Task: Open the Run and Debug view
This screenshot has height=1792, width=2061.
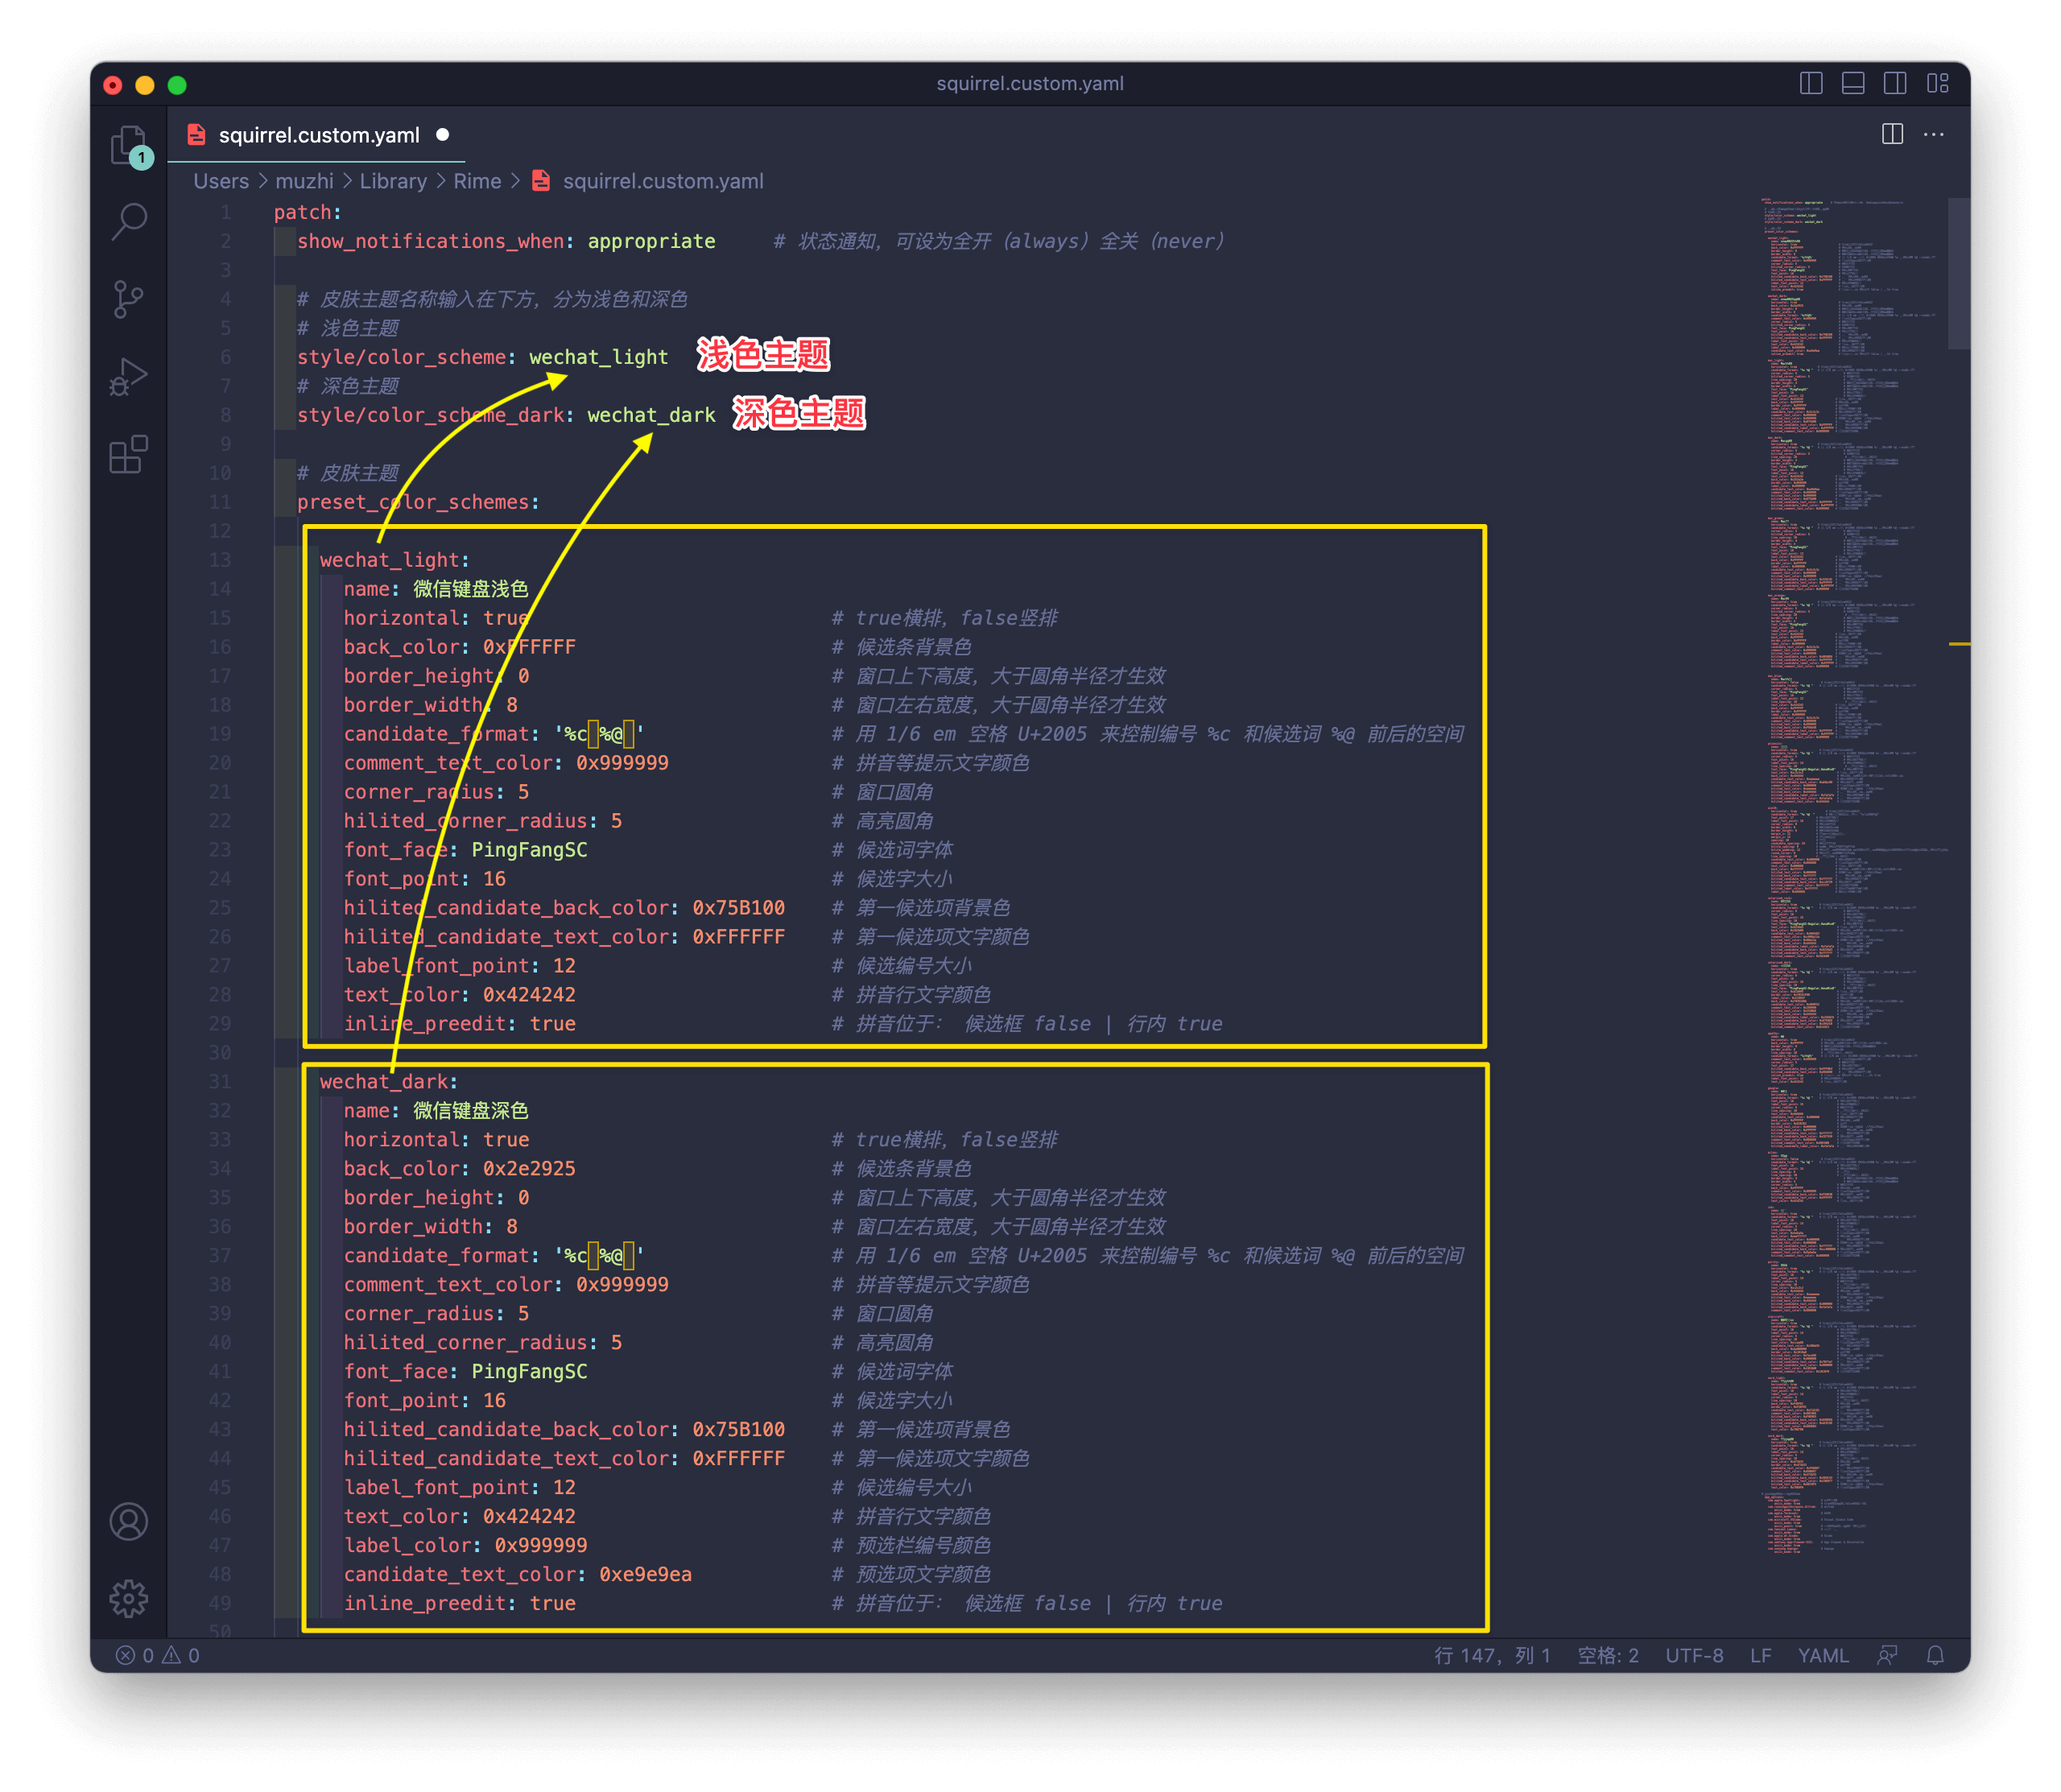Action: [x=129, y=377]
